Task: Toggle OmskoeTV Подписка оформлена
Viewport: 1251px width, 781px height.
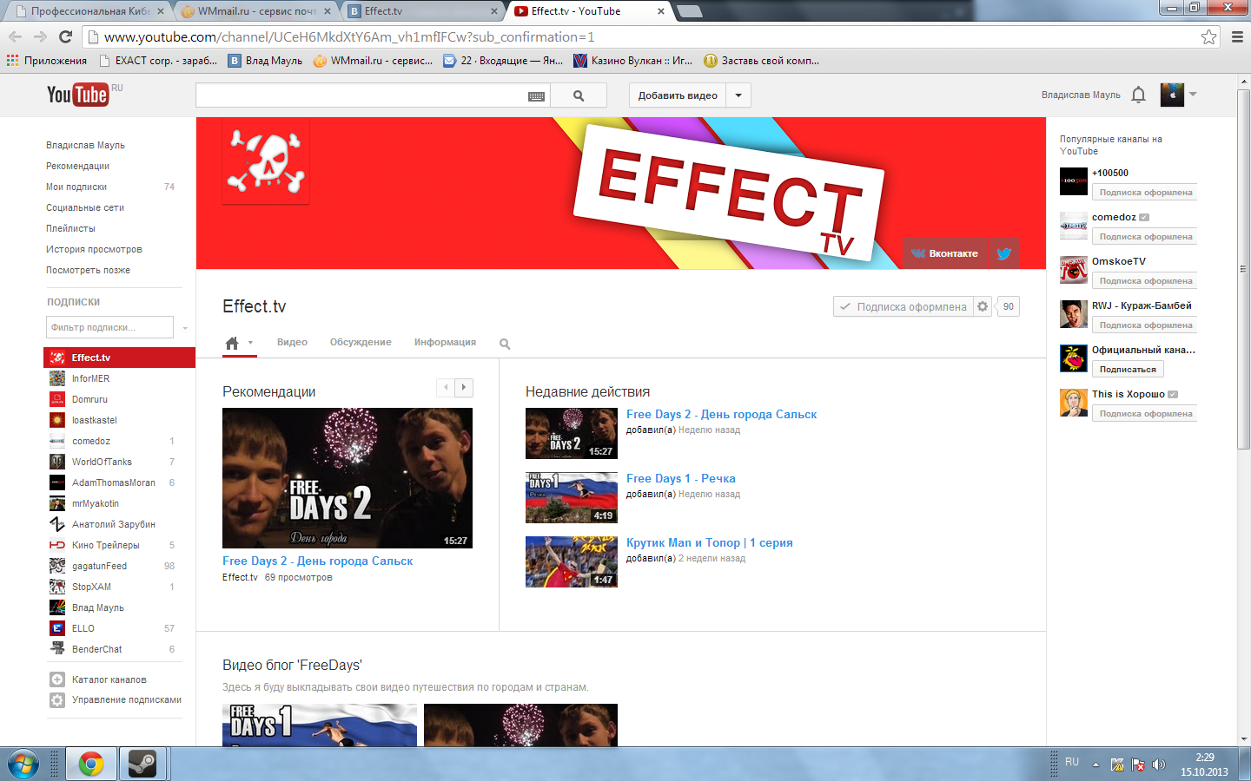Action: 1145,281
